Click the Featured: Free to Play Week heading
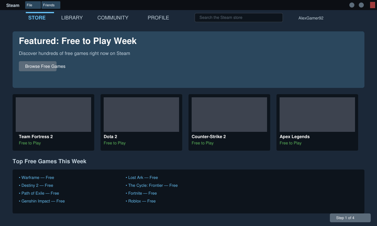This screenshot has height=226, width=377. click(x=78, y=41)
